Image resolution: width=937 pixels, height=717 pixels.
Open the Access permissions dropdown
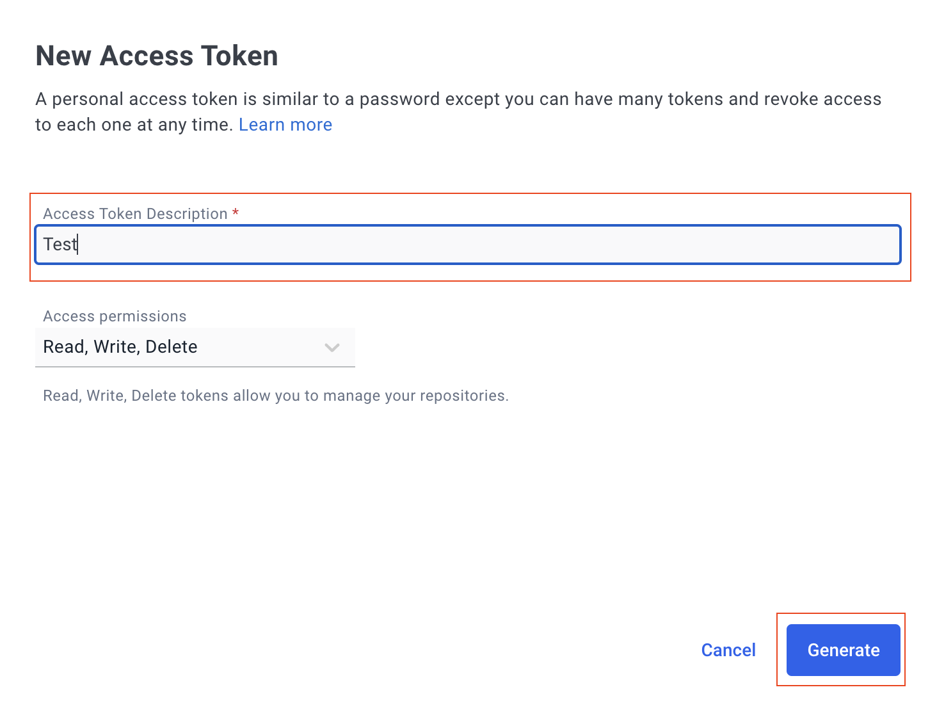[195, 347]
